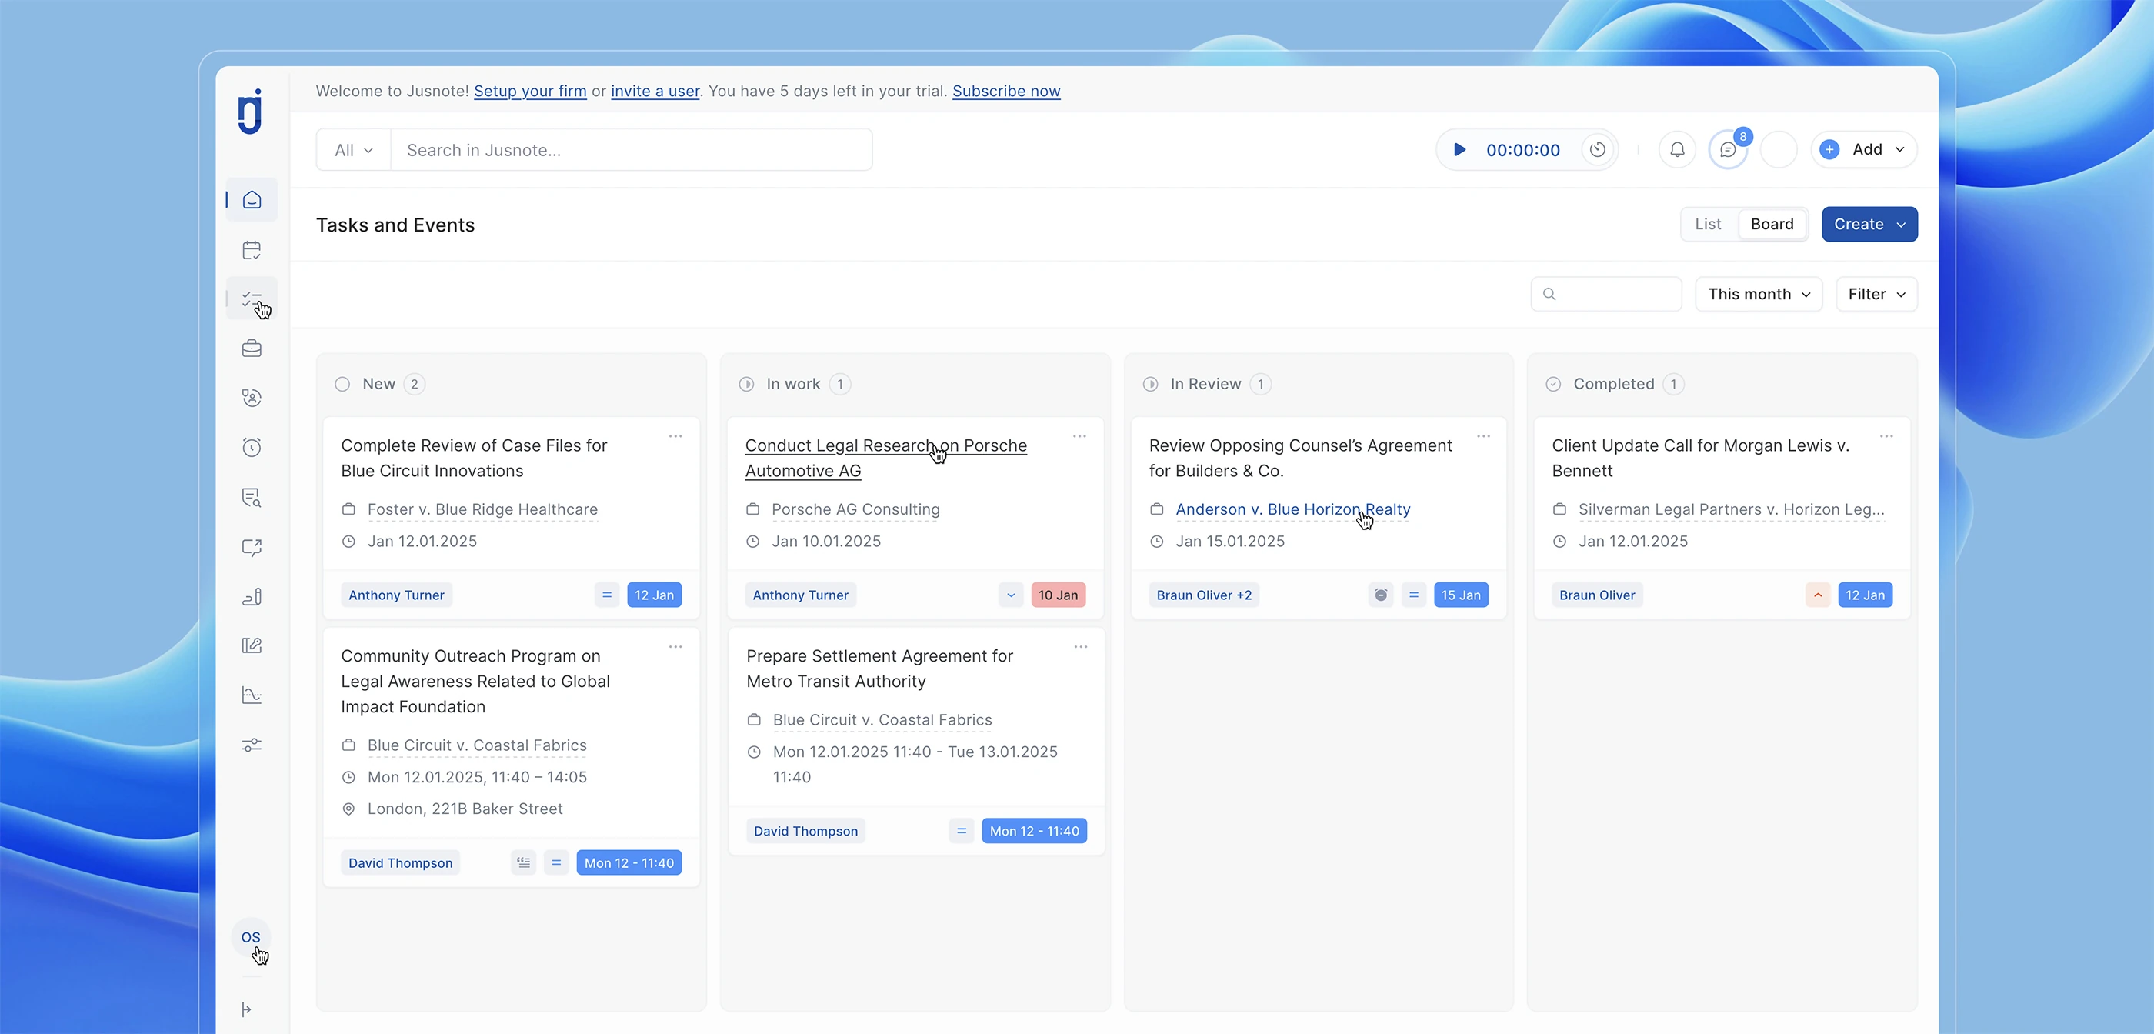Click the description icon on Community Outreach card
The image size is (2154, 1034).
523,862
